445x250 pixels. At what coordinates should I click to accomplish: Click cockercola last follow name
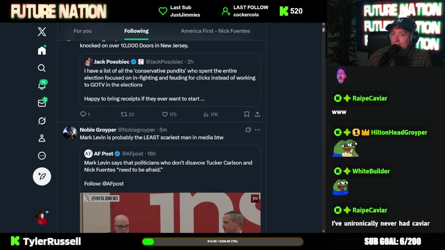246,15
